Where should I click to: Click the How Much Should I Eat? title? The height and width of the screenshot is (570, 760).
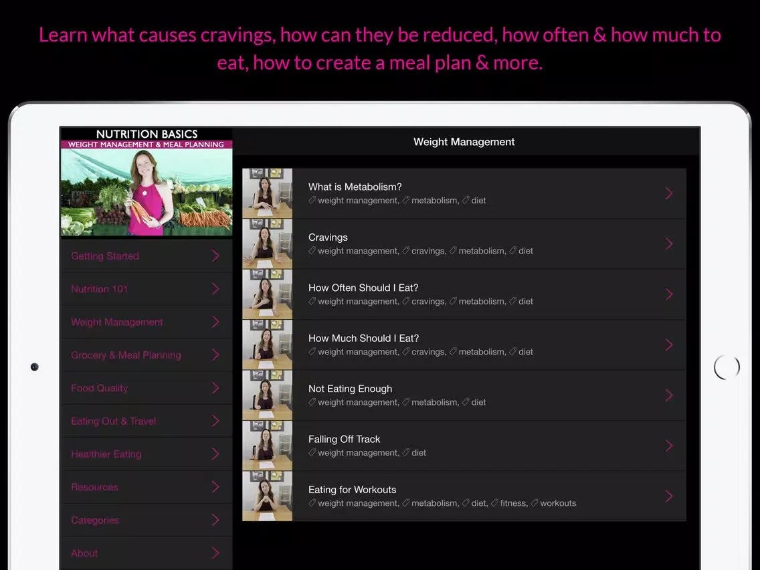pos(363,339)
